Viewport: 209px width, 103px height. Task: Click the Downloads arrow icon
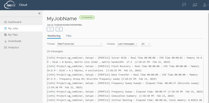point(5,41)
